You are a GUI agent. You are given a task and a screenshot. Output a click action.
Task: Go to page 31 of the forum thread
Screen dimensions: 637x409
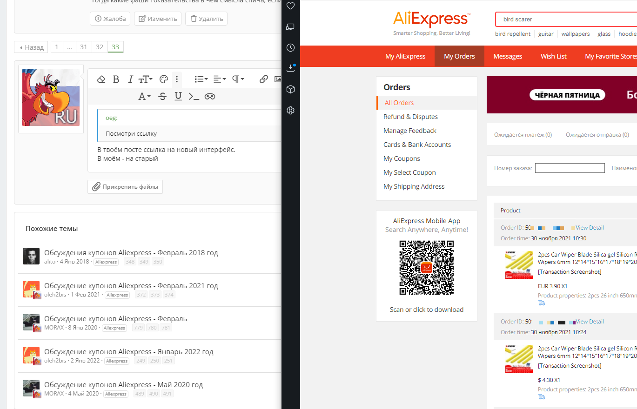pyautogui.click(x=84, y=47)
